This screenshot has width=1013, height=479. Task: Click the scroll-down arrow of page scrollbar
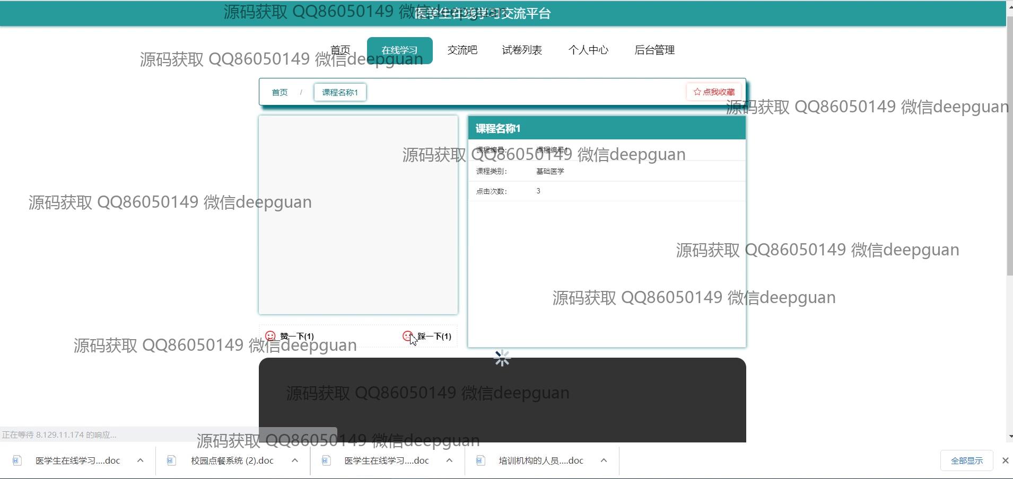point(1009,436)
